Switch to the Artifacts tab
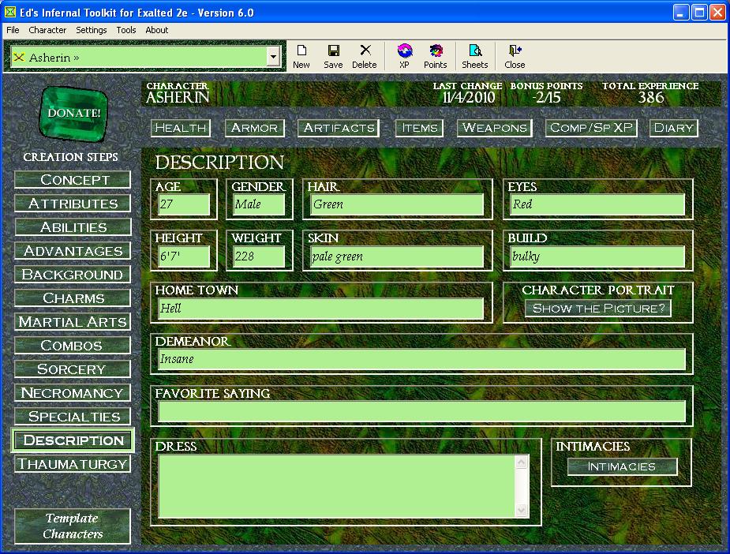This screenshot has width=730, height=554. (x=339, y=128)
